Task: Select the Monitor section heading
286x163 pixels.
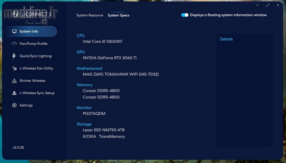Action: (84, 108)
